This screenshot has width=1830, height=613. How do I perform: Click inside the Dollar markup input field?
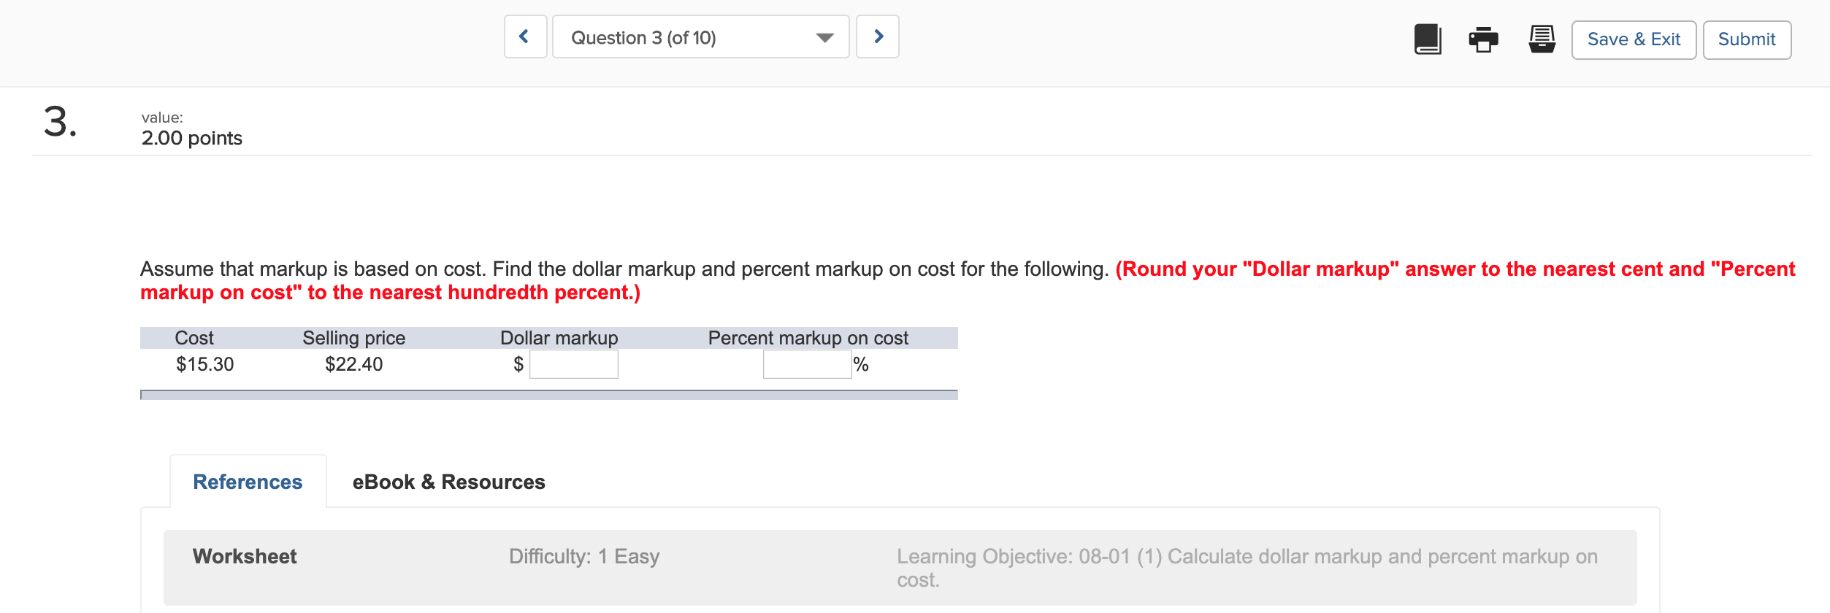pyautogui.click(x=575, y=363)
